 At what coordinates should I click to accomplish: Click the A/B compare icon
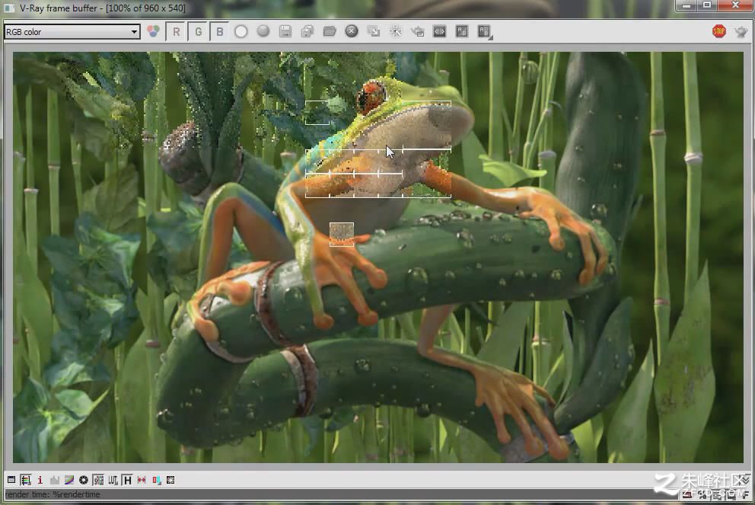click(x=462, y=32)
